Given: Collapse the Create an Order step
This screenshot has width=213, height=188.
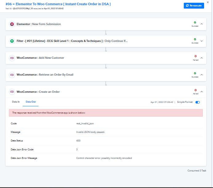Looking at the screenshot, I should point(202,92).
